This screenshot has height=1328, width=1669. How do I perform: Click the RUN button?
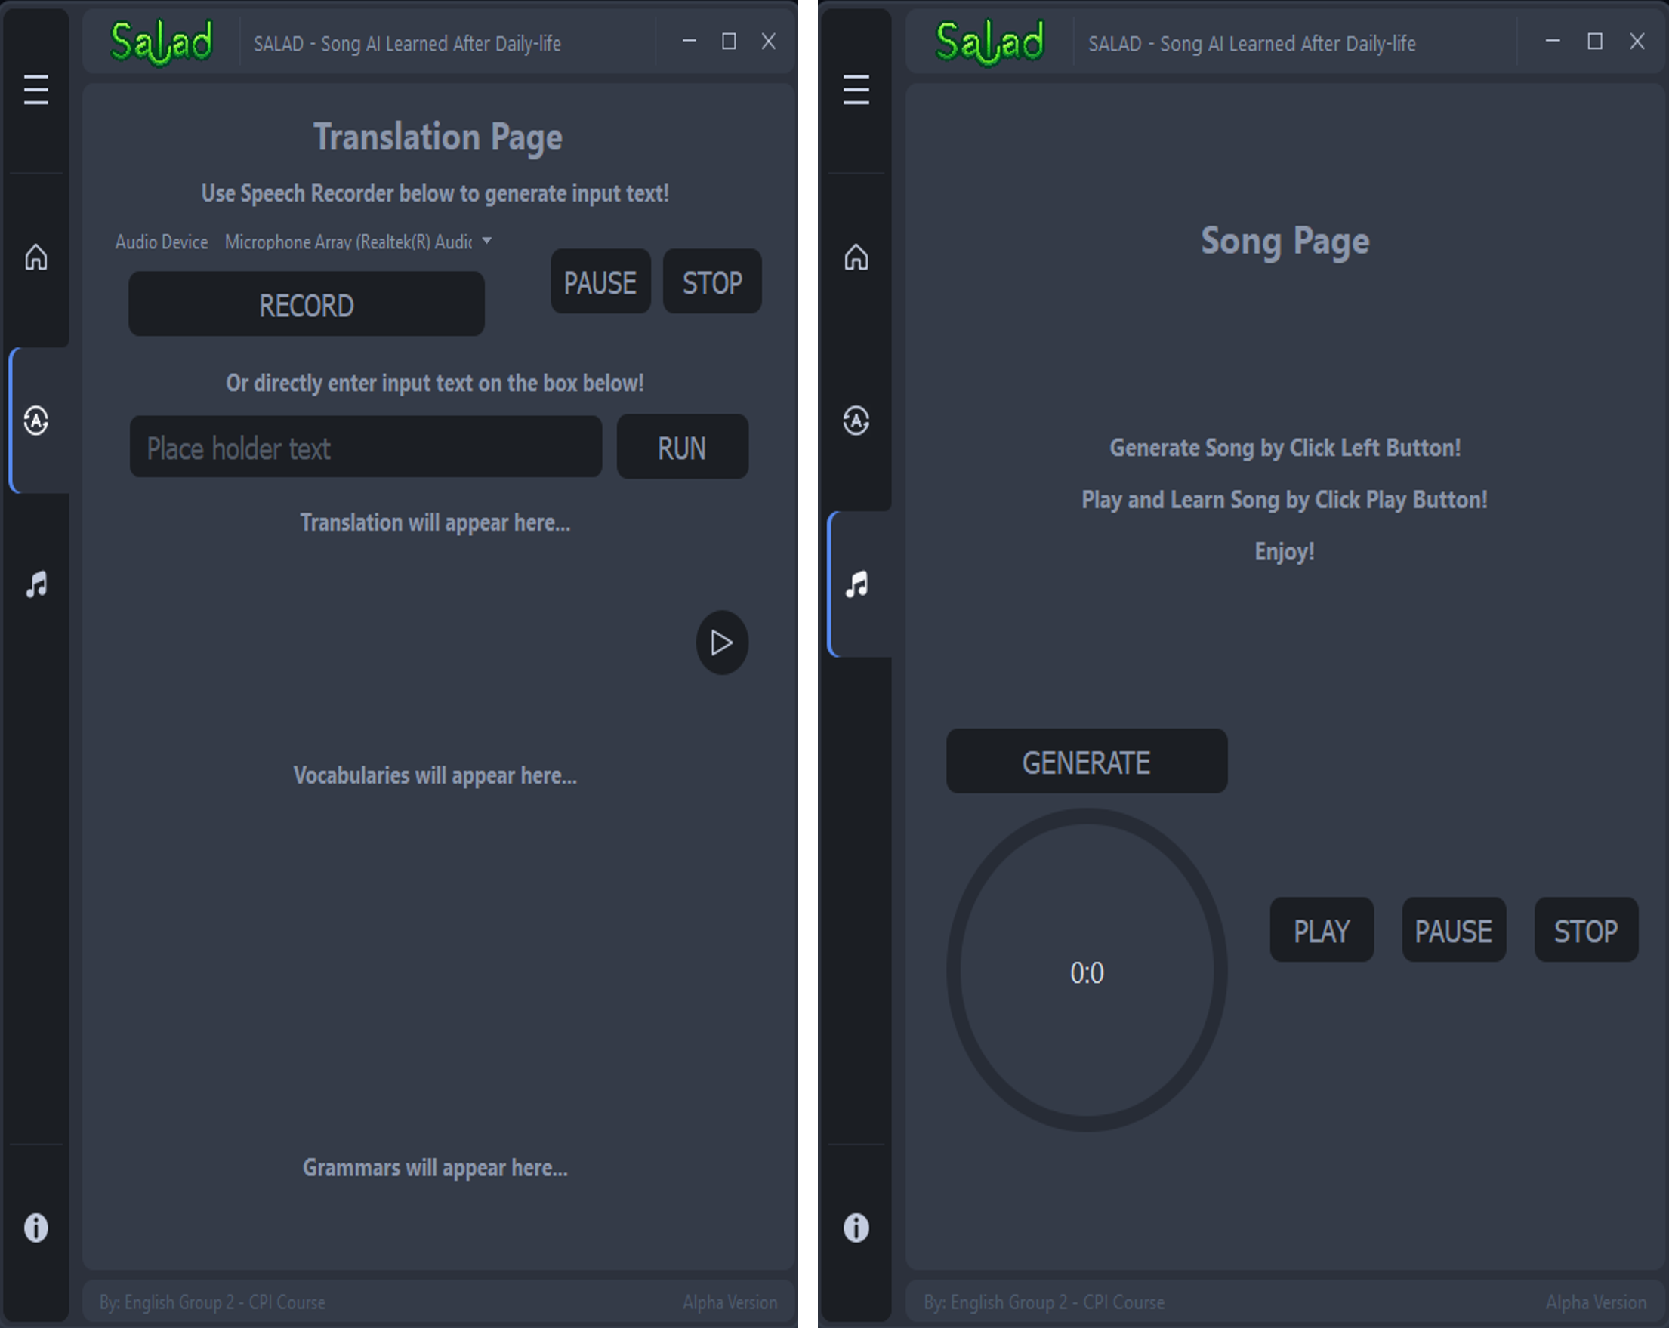(681, 447)
